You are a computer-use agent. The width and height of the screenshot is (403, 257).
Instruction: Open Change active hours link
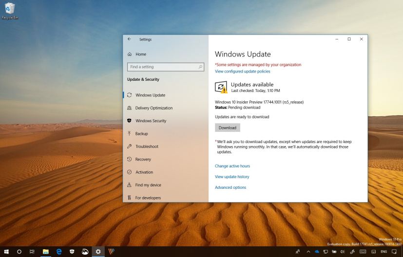tap(232, 166)
